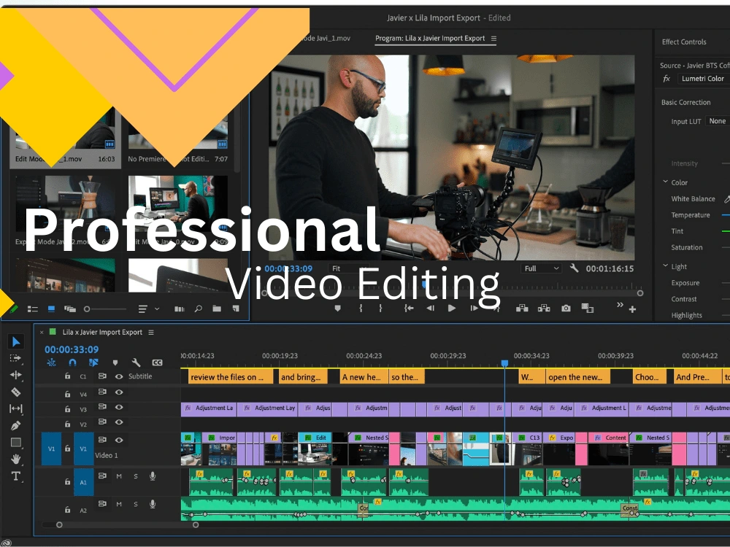
Task: Close the Lila x Javier timeline tab
Action: point(42,332)
